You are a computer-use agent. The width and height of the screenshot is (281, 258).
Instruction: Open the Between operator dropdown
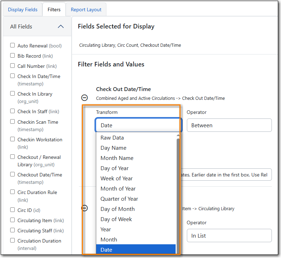[229, 125]
